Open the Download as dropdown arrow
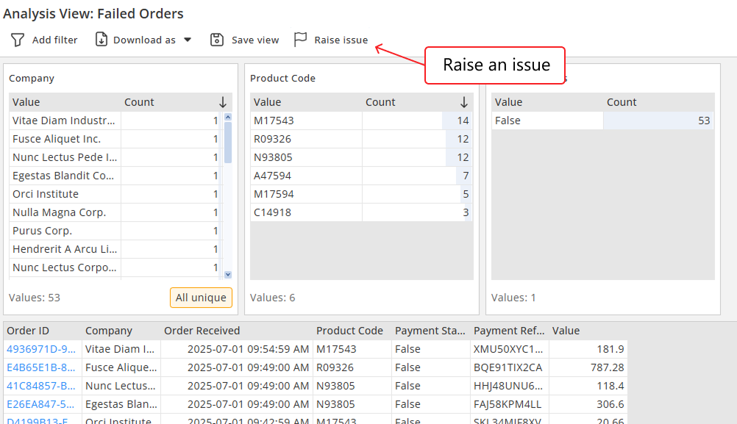 pos(188,40)
